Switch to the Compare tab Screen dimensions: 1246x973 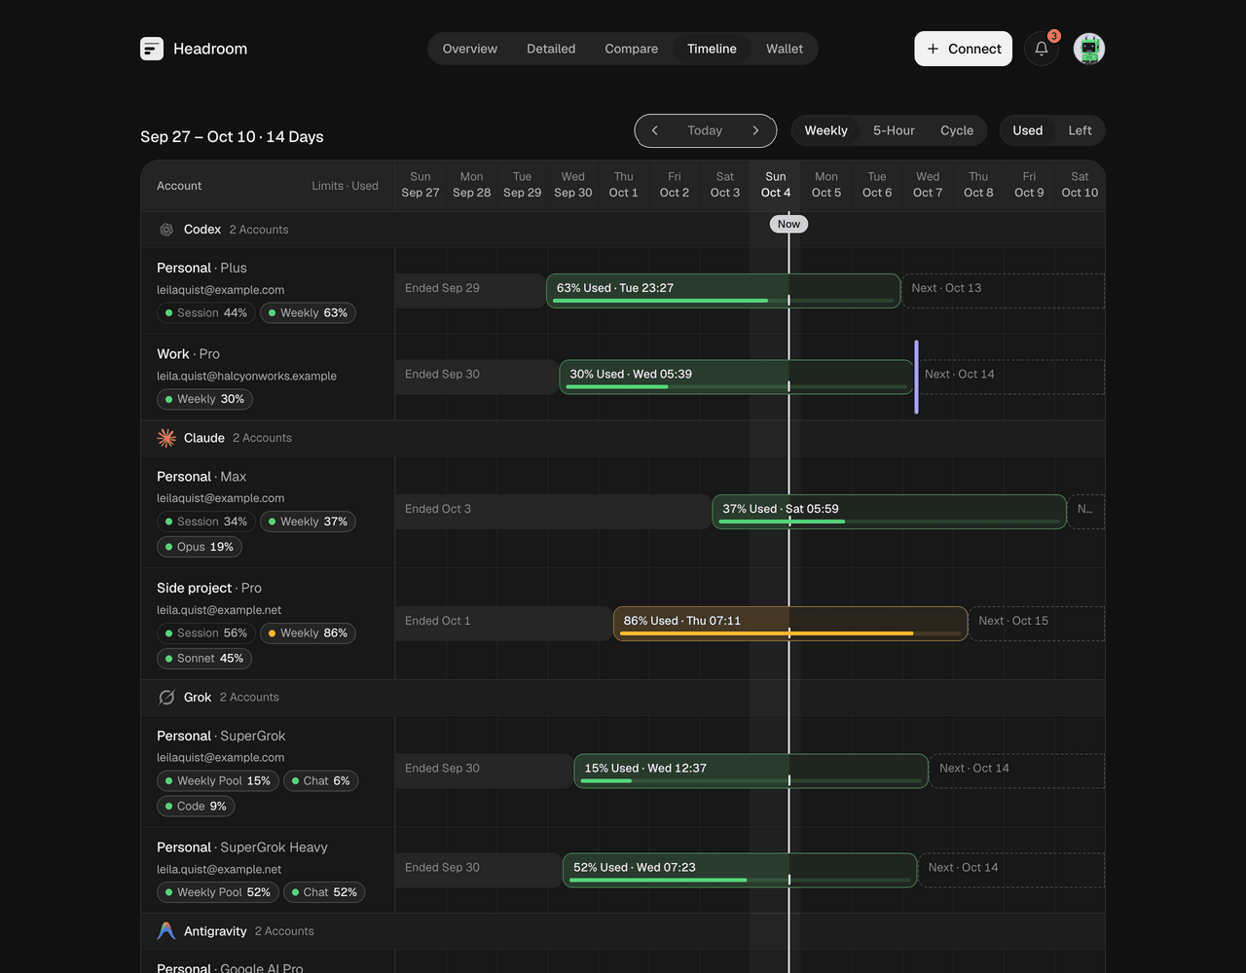pos(632,49)
